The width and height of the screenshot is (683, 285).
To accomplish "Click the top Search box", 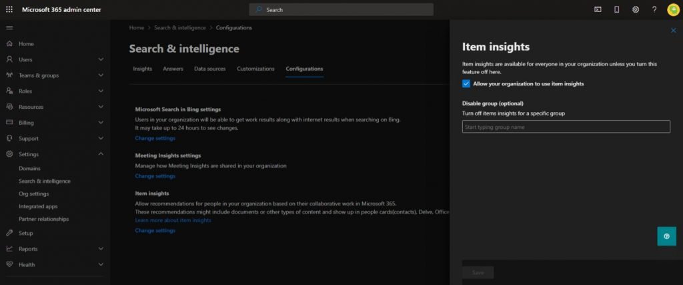I will [341, 9].
